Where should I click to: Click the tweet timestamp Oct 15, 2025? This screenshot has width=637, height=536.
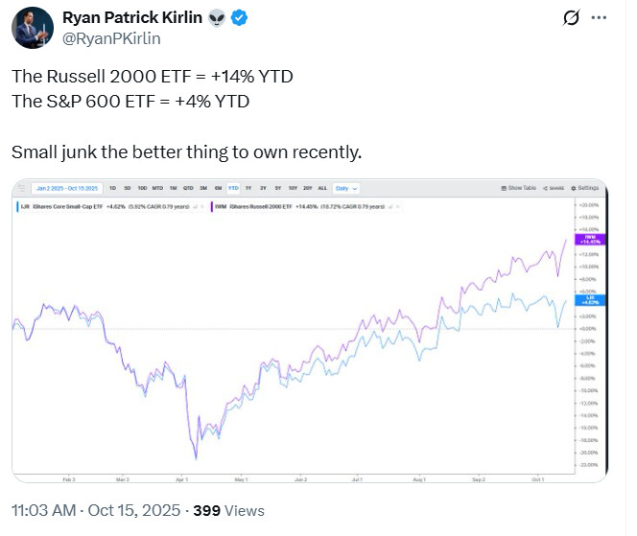141,511
